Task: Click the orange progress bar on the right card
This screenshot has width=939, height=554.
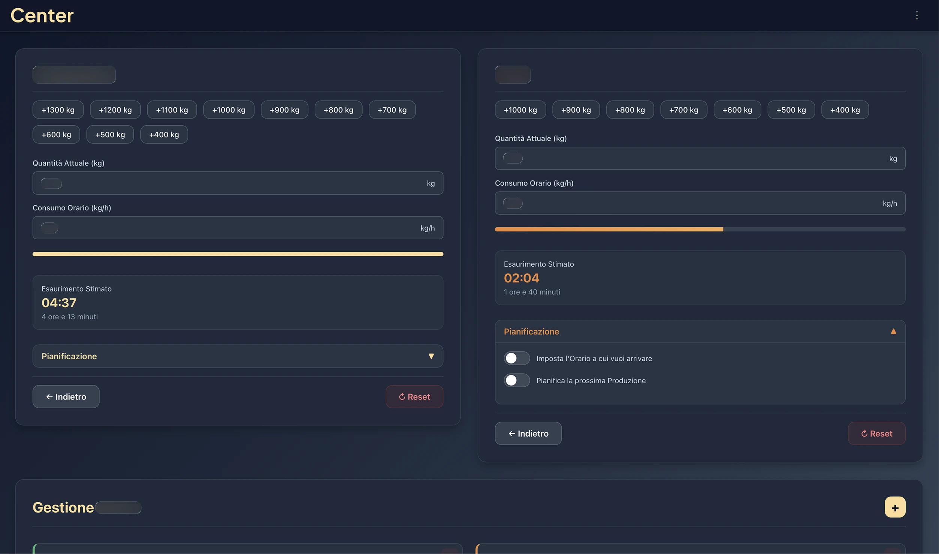Action: pyautogui.click(x=609, y=229)
